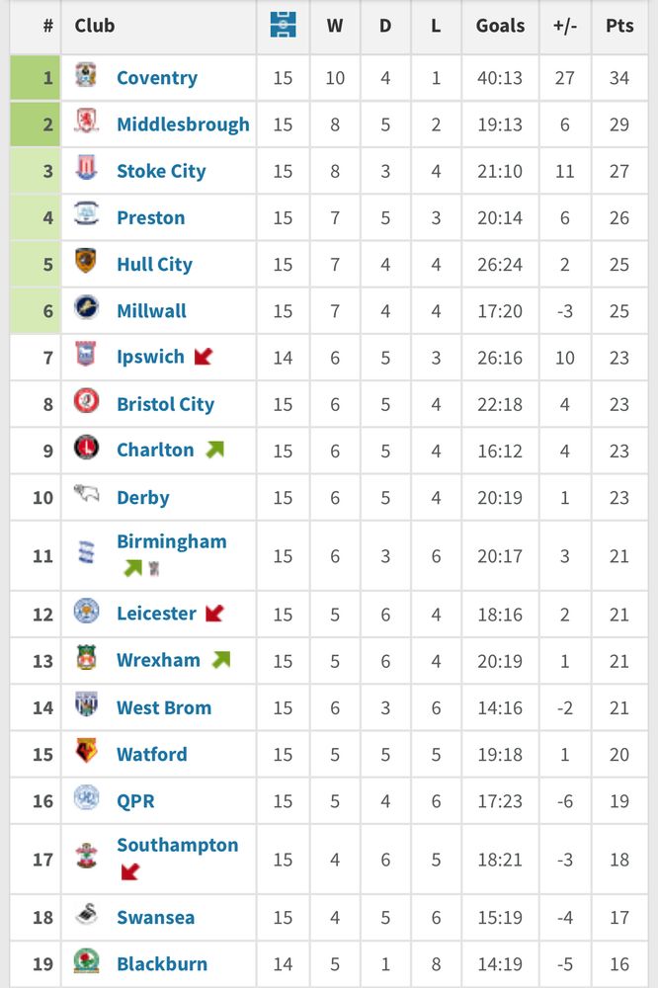Click the Coventry club crest icon

tap(86, 74)
